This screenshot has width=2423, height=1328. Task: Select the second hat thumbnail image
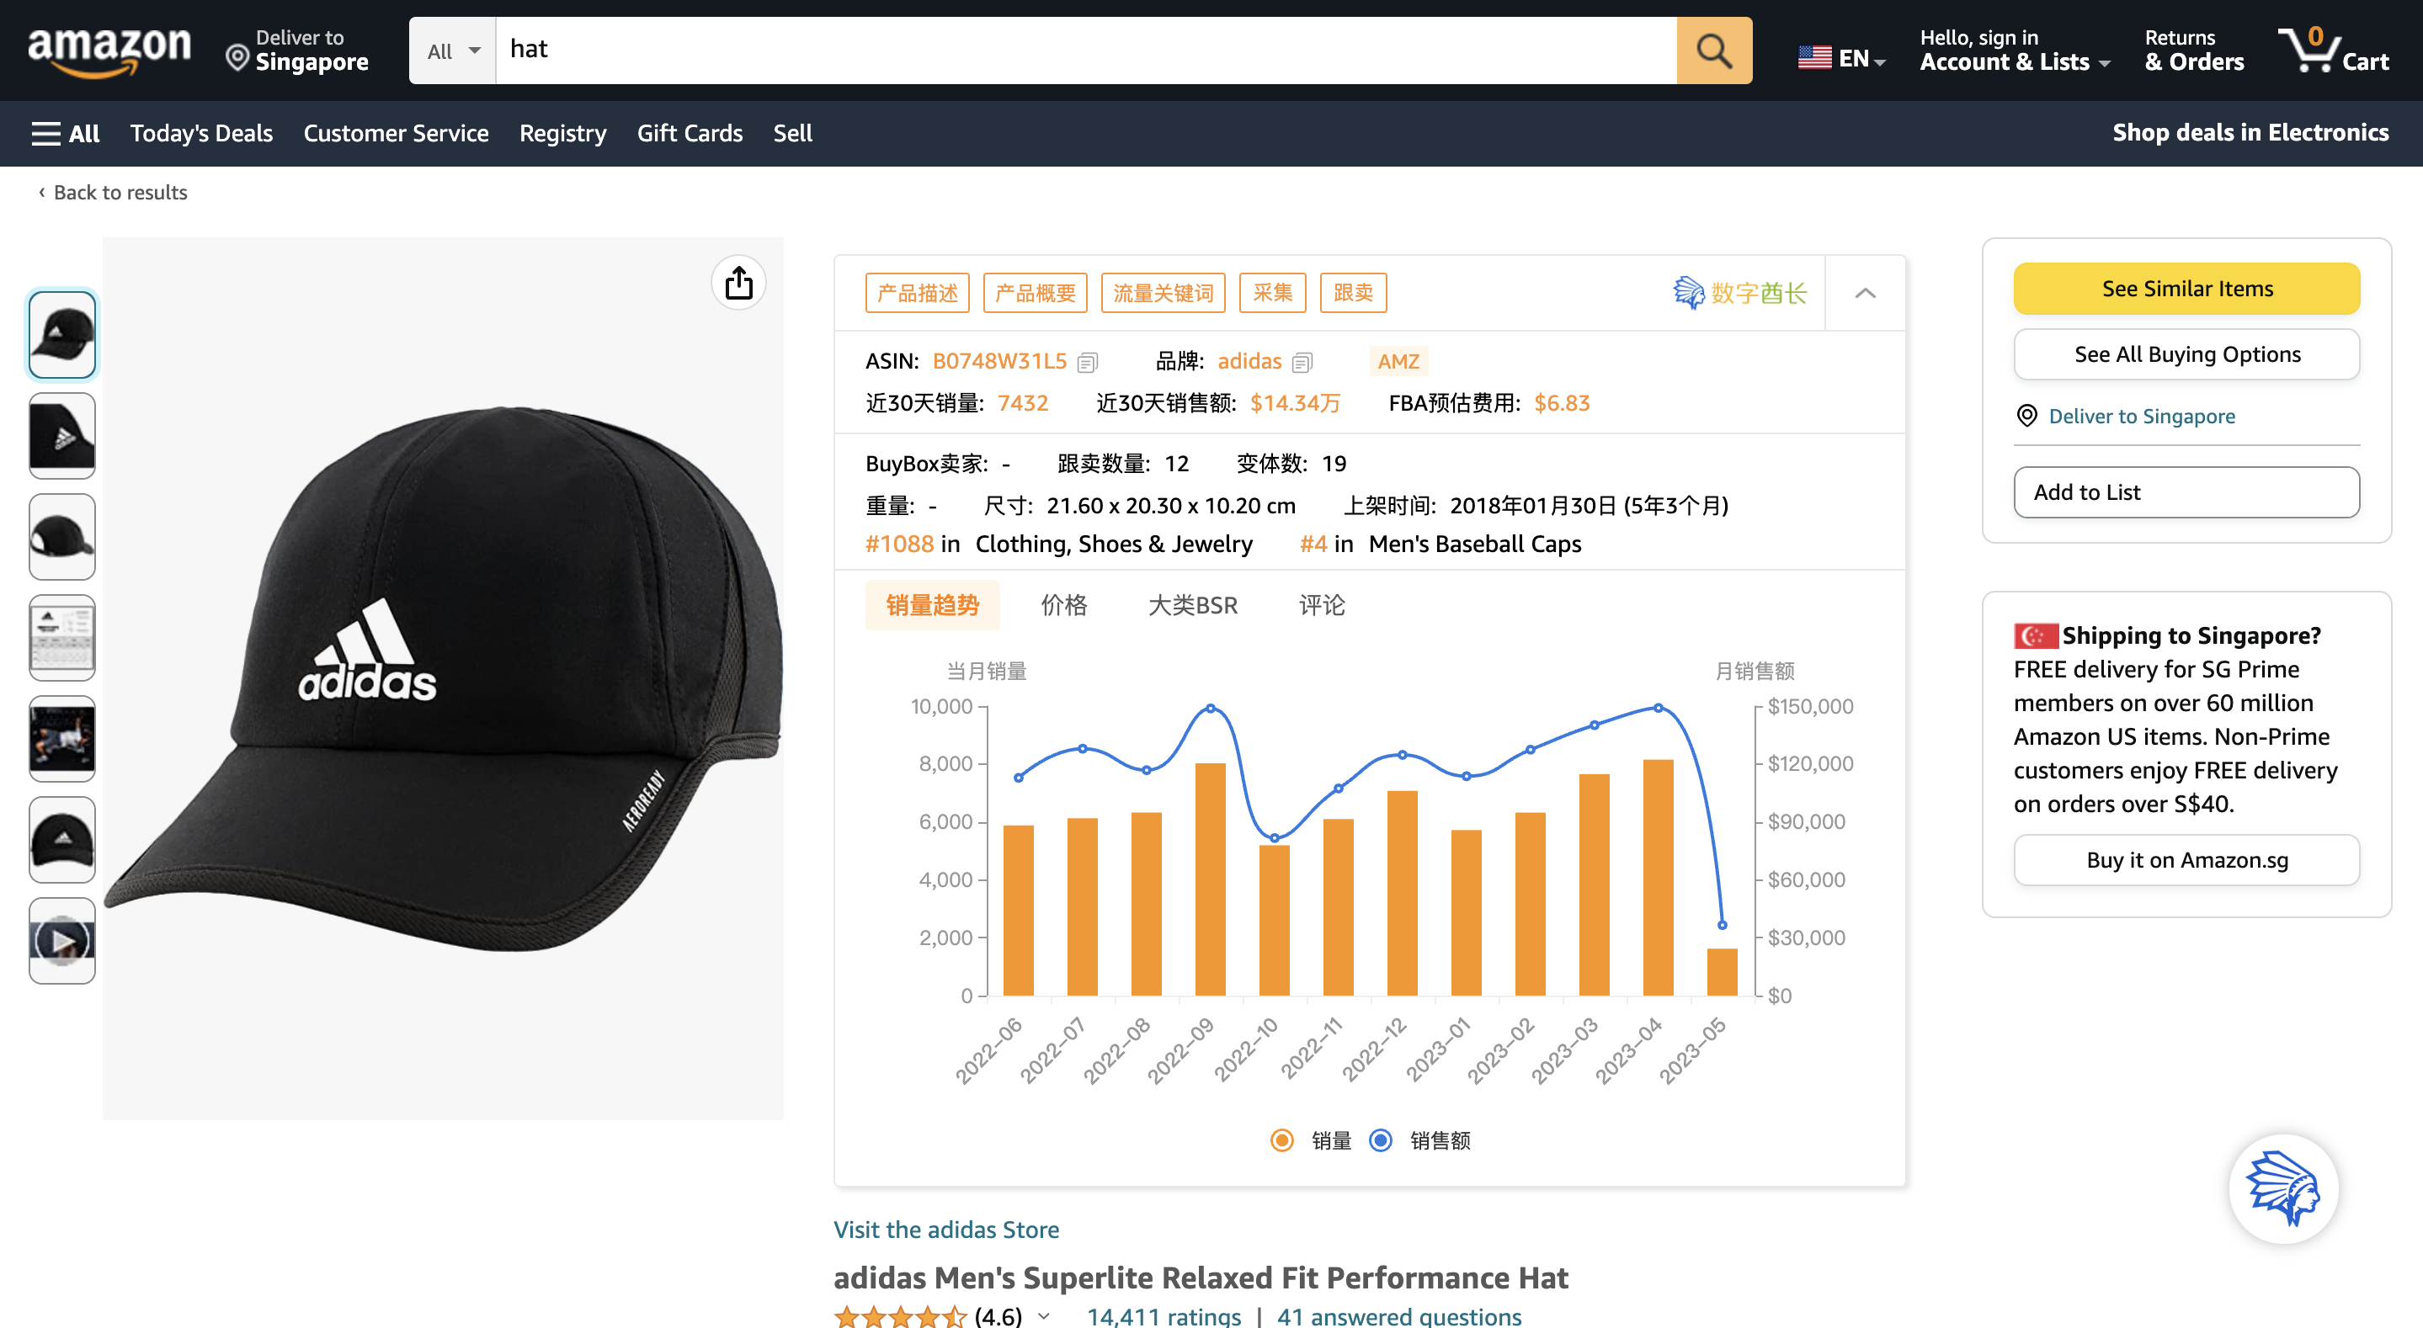tap(62, 435)
